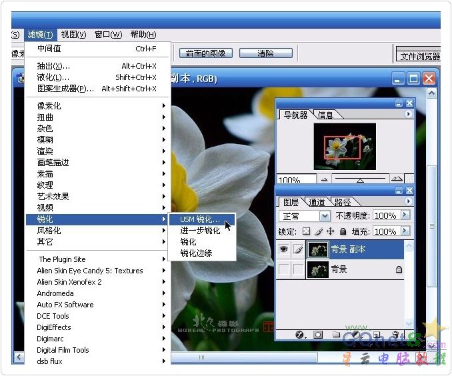
Task: Click the delete layer trash icon
Action: pyautogui.click(x=395, y=334)
